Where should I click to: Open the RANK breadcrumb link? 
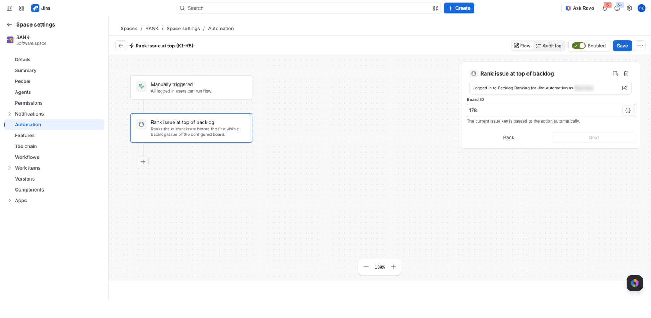(x=152, y=28)
